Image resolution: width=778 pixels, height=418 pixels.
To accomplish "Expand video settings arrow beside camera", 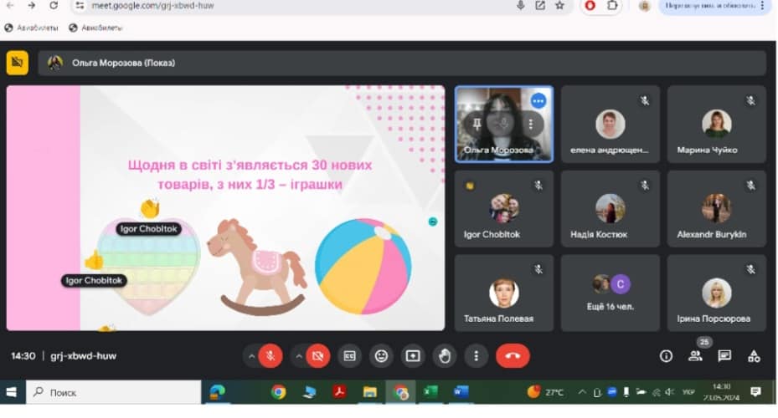I will tap(298, 356).
